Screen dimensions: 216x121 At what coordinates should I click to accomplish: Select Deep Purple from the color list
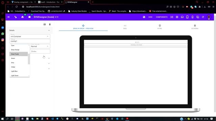pos(19,54)
